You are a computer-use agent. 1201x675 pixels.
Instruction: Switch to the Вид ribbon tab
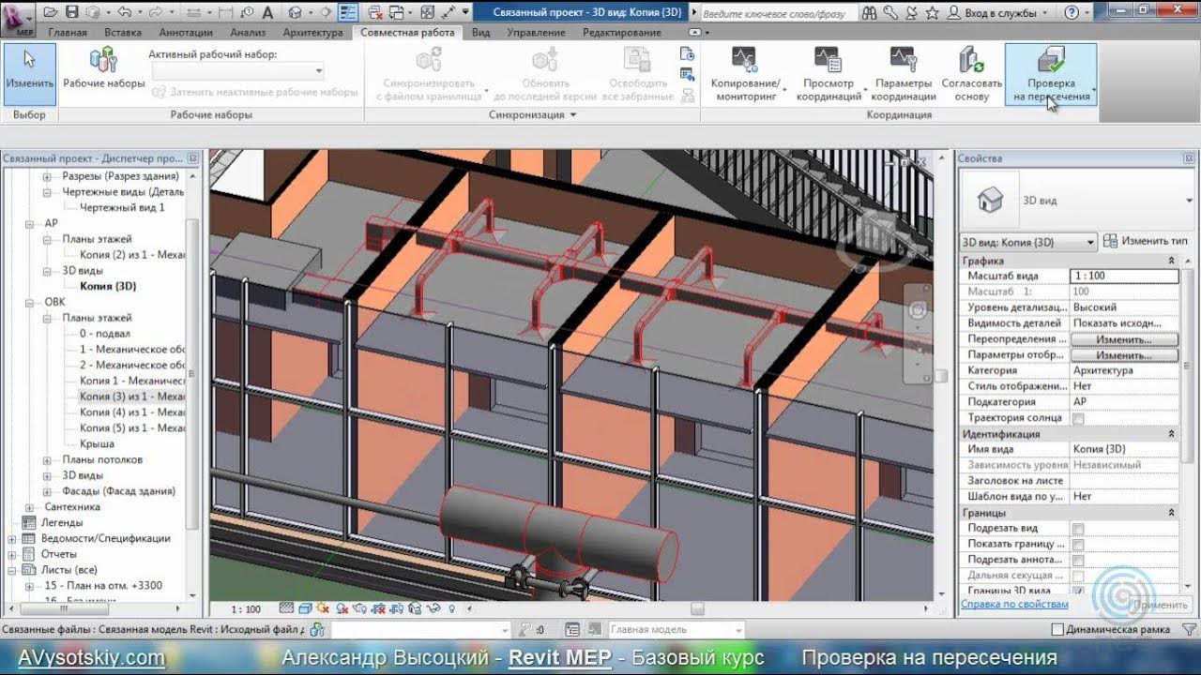point(480,32)
